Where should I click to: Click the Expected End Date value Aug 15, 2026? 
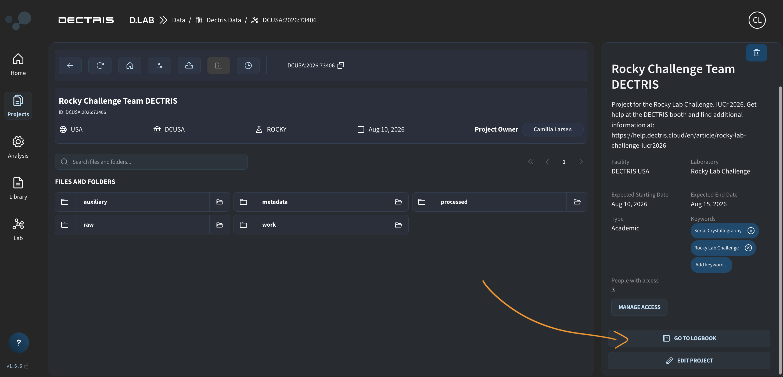coord(709,204)
